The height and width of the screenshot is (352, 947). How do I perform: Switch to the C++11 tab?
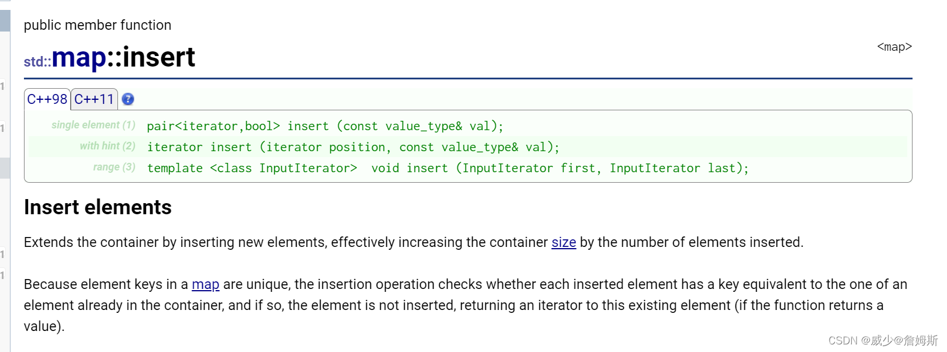94,99
